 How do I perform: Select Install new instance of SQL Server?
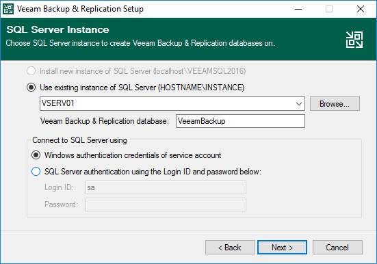[x=31, y=71]
